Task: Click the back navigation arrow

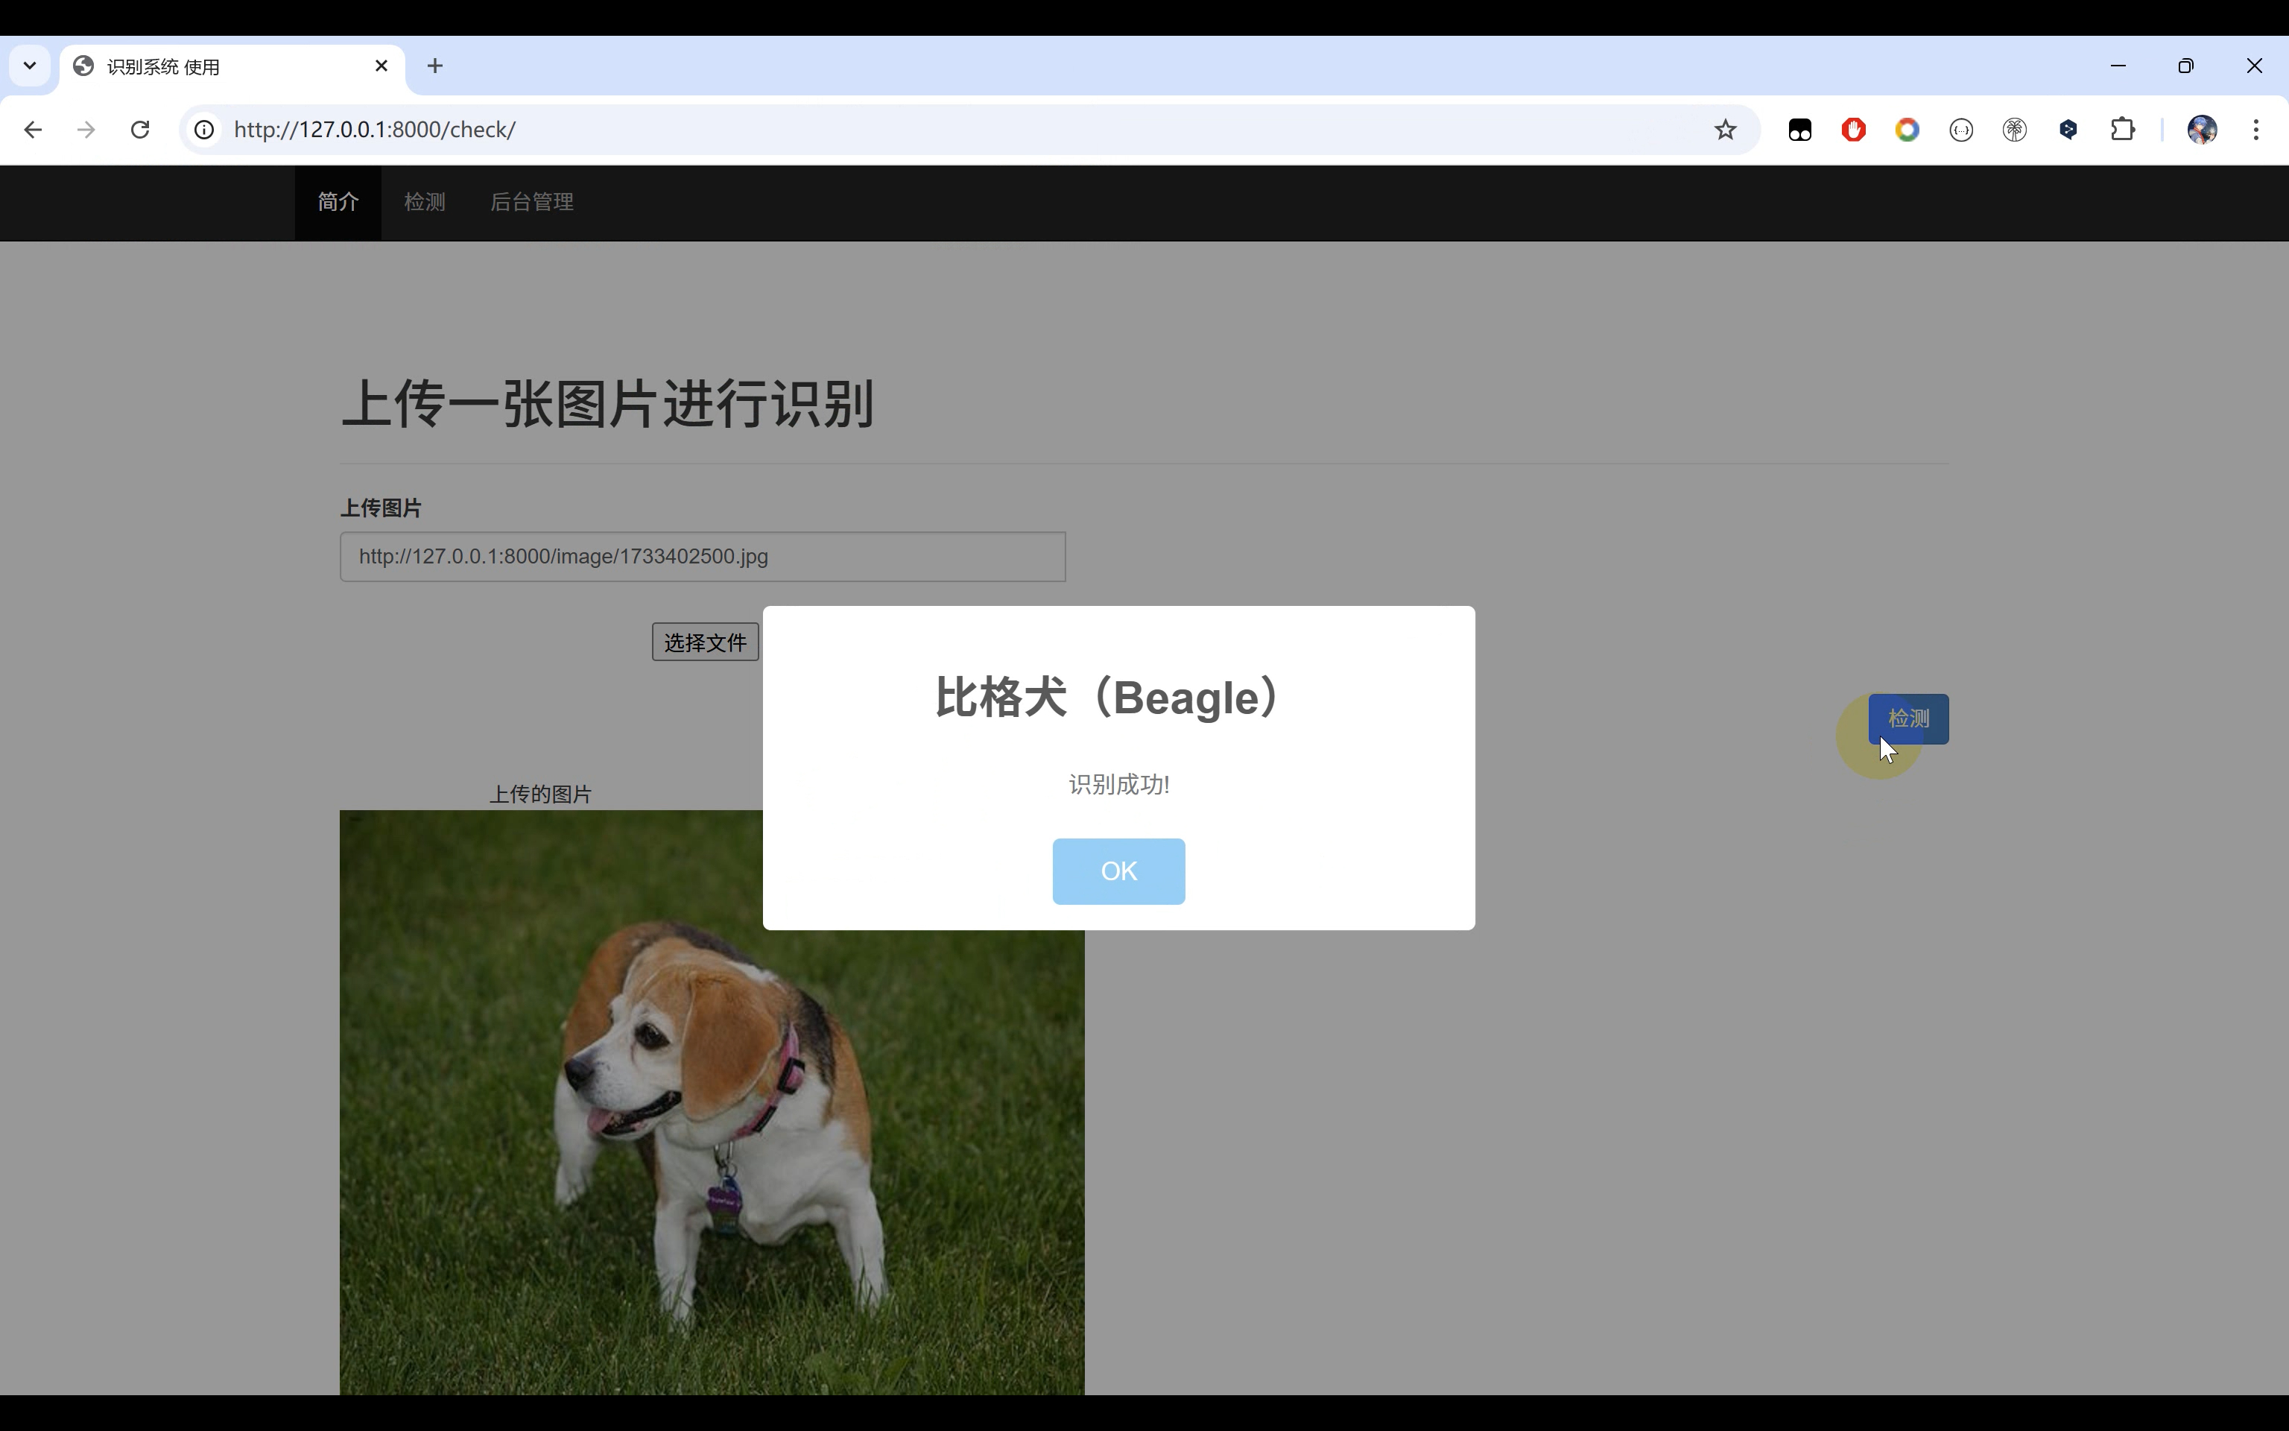Action: pyautogui.click(x=33, y=130)
